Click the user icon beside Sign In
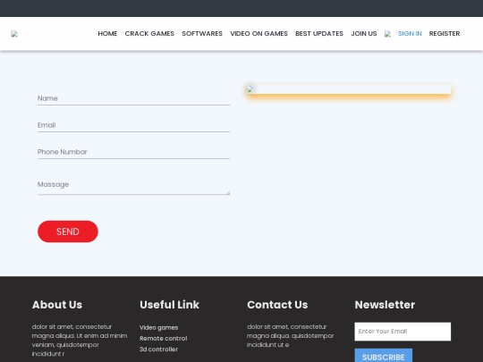Viewport: 483px width, 362px height. [388, 34]
